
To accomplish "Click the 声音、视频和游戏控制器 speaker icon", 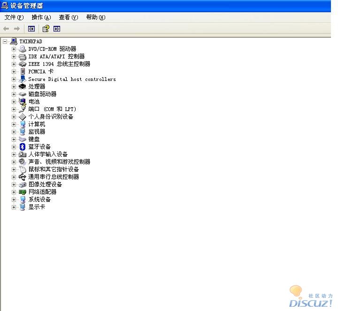I will pyautogui.click(x=23, y=162).
